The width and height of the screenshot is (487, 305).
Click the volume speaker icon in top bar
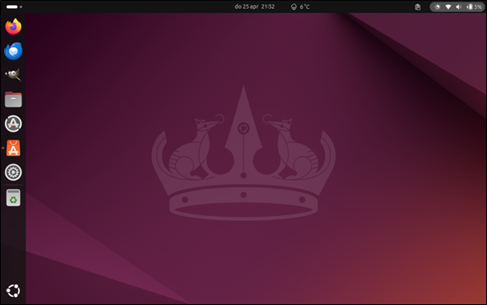click(x=459, y=7)
